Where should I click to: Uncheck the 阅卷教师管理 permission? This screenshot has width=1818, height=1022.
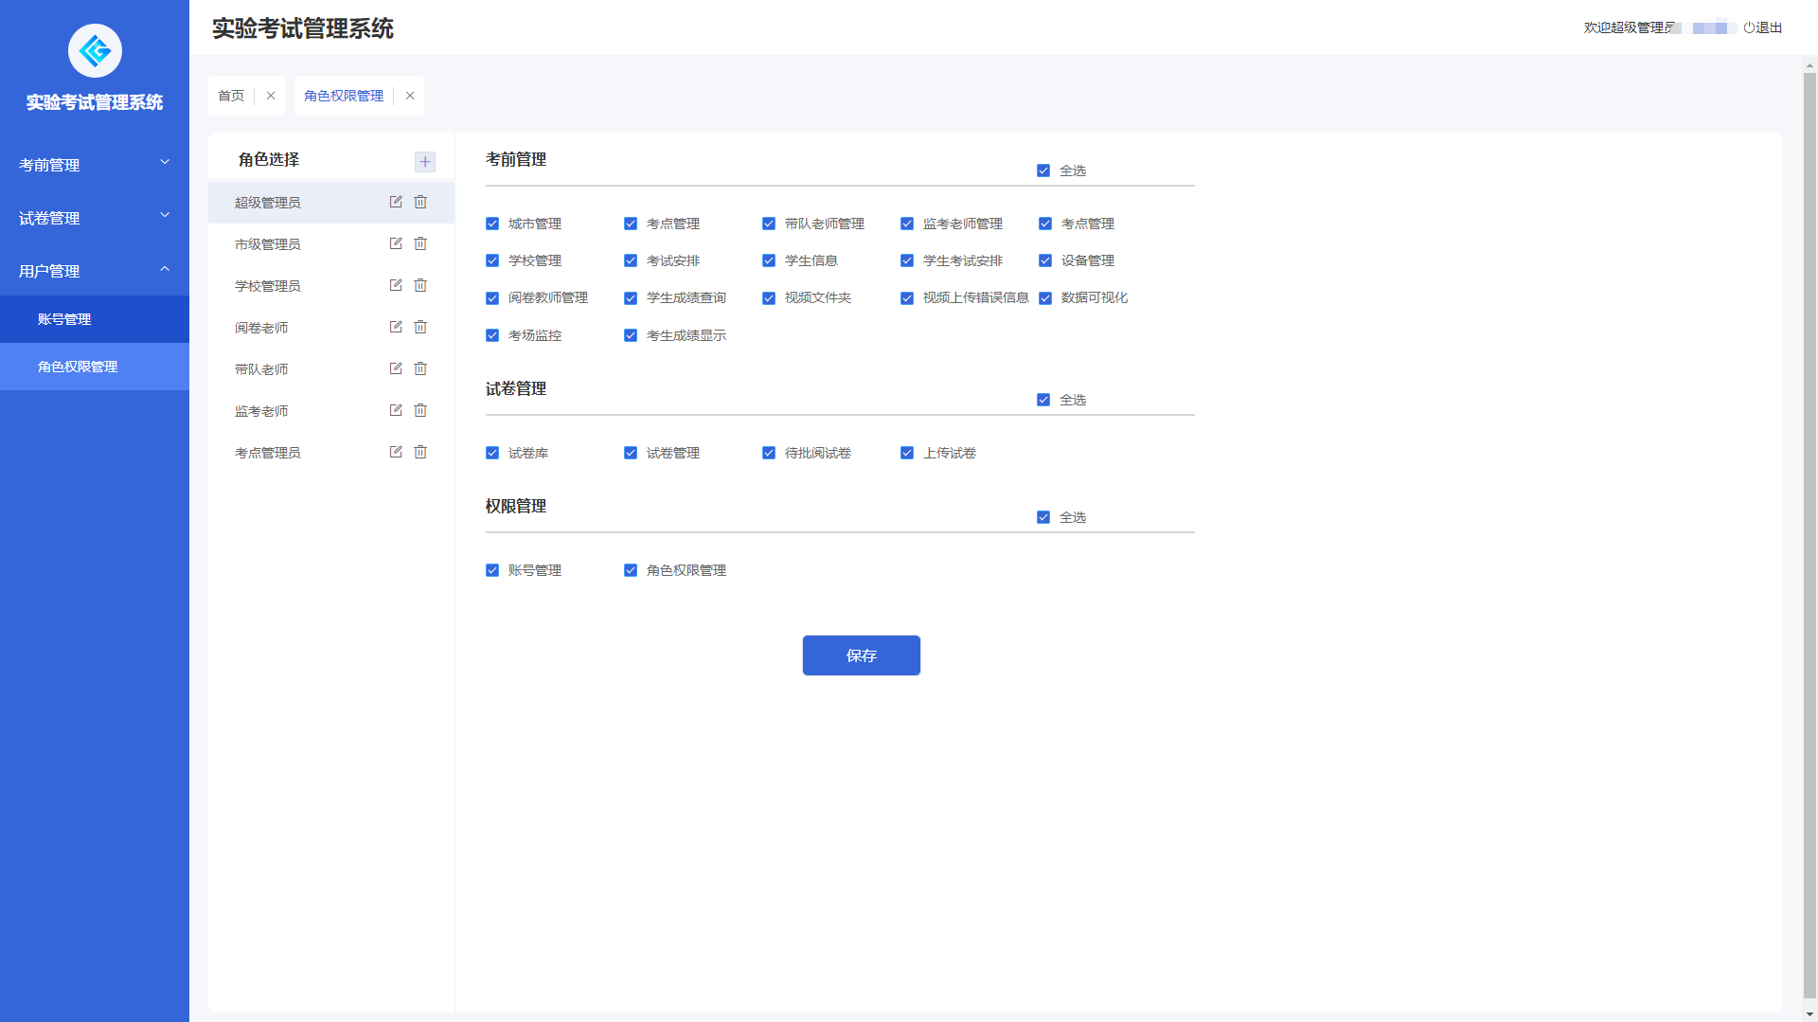492,298
